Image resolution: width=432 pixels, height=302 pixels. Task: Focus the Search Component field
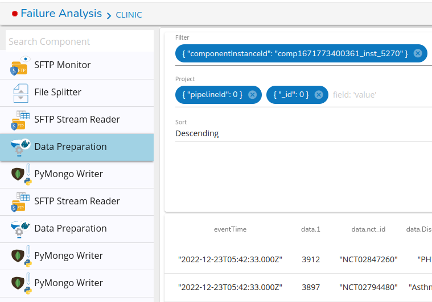pyautogui.click(x=79, y=41)
